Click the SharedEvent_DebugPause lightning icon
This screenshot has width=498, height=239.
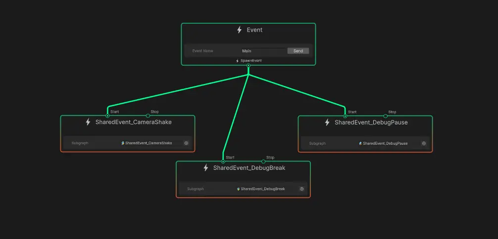pyautogui.click(x=327, y=122)
